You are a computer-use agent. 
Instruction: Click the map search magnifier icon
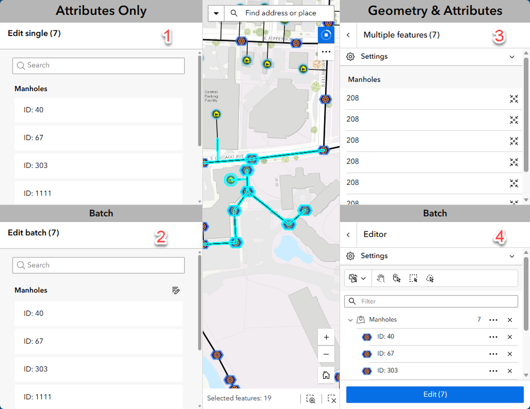(x=233, y=13)
